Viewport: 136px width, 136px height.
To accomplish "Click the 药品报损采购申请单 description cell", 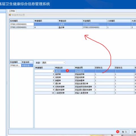I will point(84,87).
